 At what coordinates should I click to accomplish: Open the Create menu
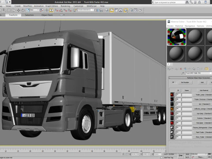18,6
